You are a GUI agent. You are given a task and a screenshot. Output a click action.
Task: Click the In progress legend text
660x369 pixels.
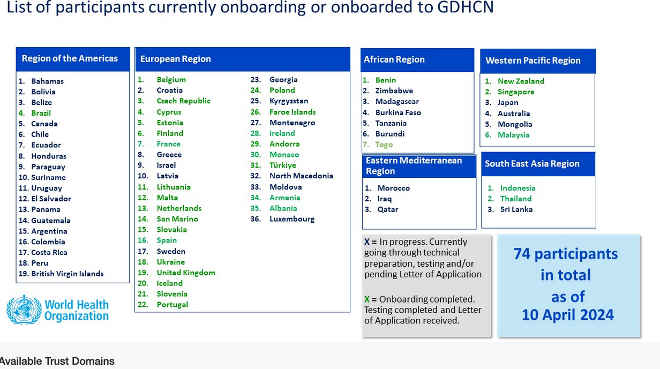tap(422, 258)
